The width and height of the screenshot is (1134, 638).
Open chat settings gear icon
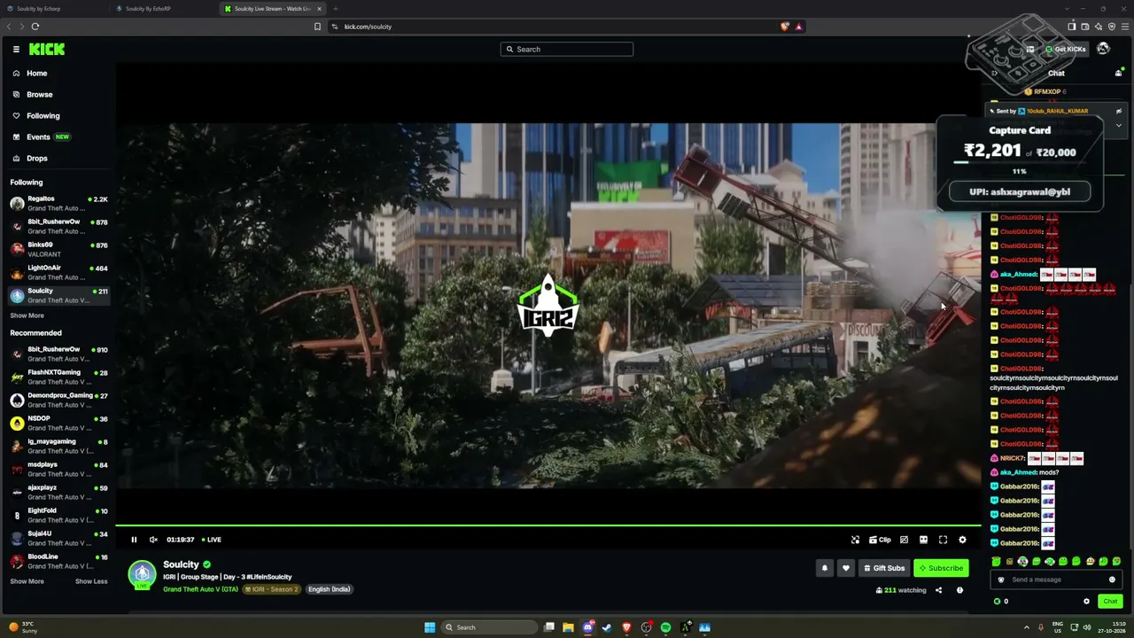[1086, 602]
